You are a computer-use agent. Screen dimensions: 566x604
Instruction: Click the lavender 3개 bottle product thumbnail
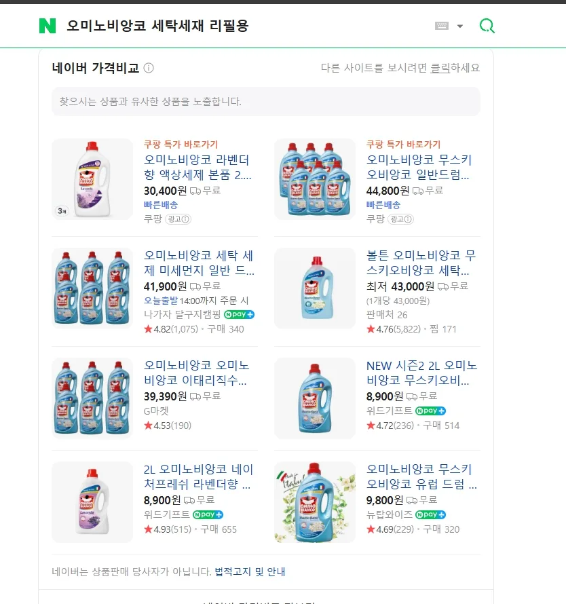92,179
